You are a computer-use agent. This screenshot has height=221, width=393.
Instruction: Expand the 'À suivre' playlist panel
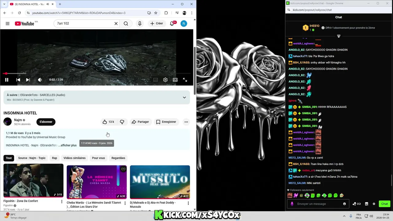click(184, 97)
